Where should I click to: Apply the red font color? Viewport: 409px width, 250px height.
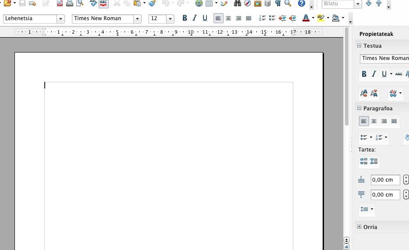click(x=306, y=18)
